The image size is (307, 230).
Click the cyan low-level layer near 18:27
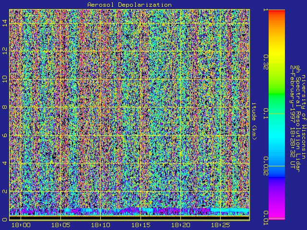(230, 210)
